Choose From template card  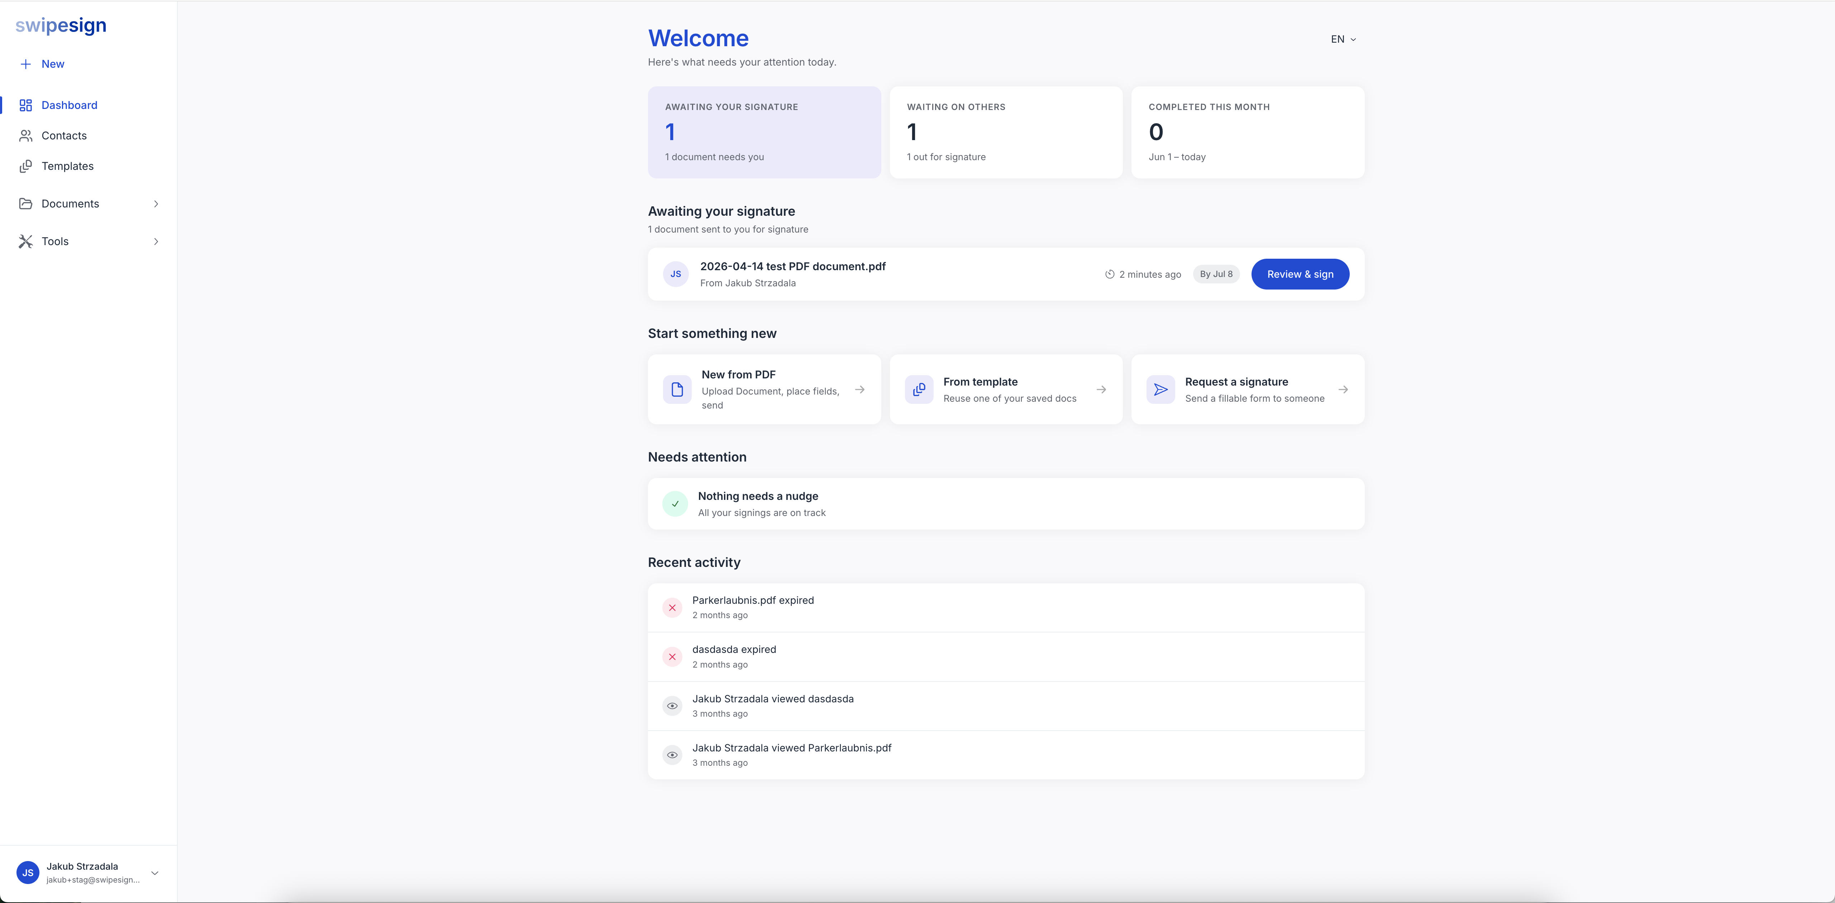pos(1006,390)
